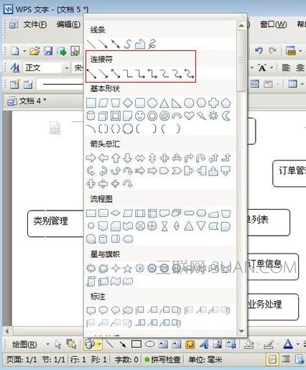
Task: Click the shapes panel scroll down arrow
Action: (241, 331)
